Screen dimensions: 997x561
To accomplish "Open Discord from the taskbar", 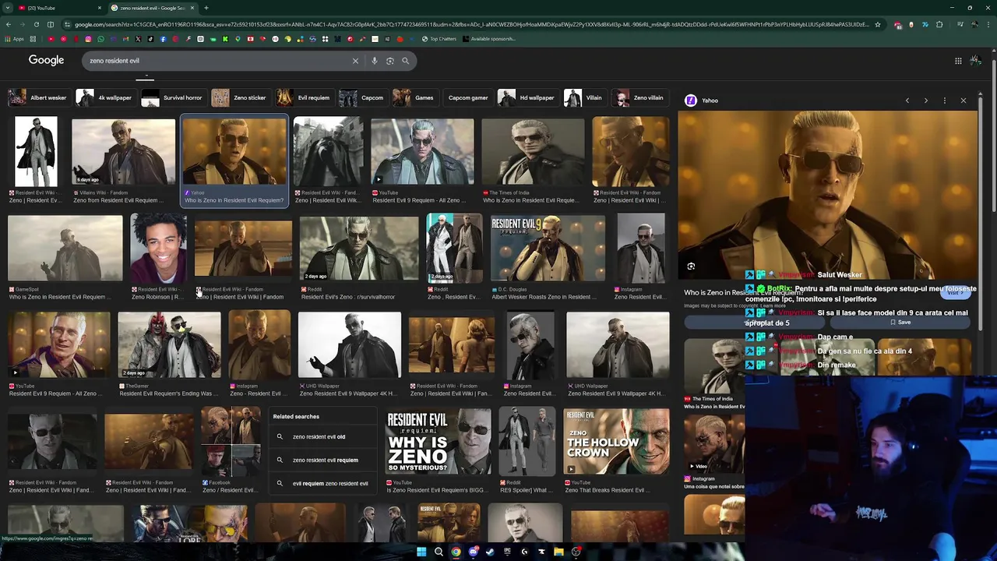I will coord(473,552).
